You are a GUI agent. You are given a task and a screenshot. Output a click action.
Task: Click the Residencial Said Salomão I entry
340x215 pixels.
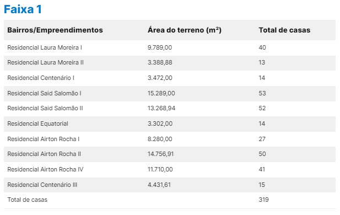coord(44,93)
